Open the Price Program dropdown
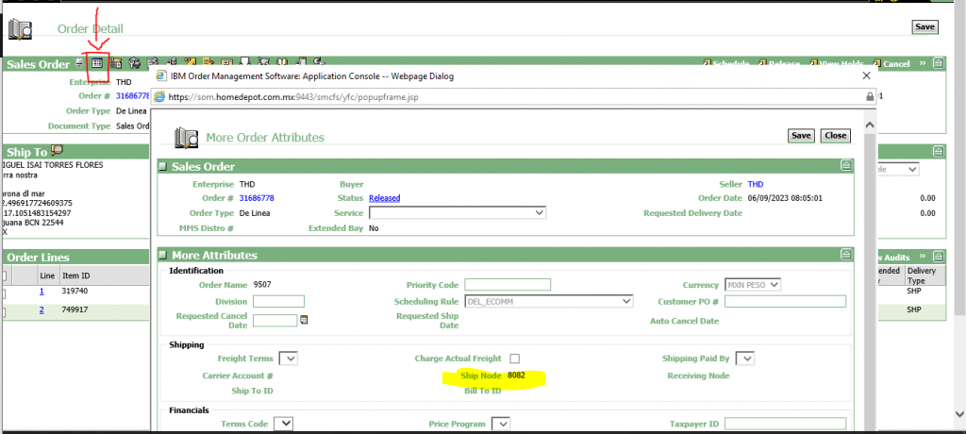The height and width of the screenshot is (434, 966). [x=501, y=424]
